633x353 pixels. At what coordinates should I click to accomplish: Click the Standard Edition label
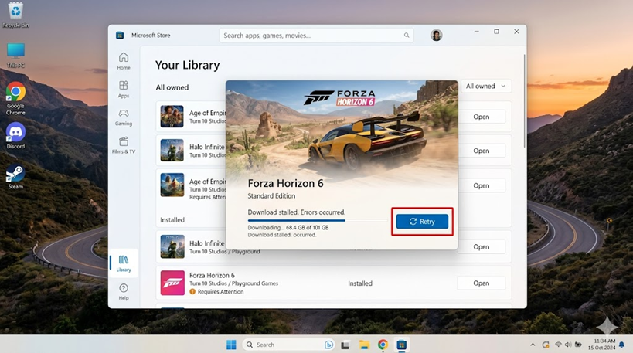tap(271, 196)
